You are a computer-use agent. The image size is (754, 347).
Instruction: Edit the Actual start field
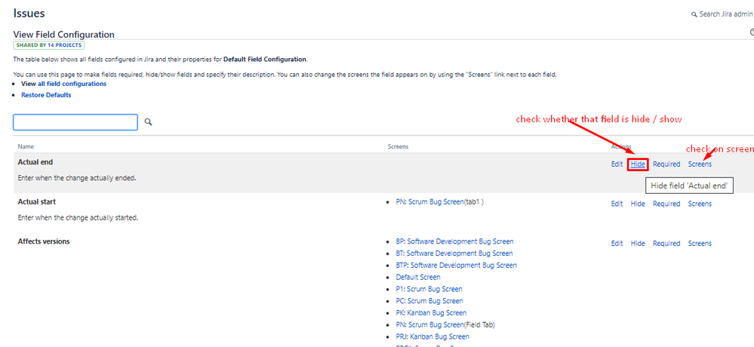617,204
